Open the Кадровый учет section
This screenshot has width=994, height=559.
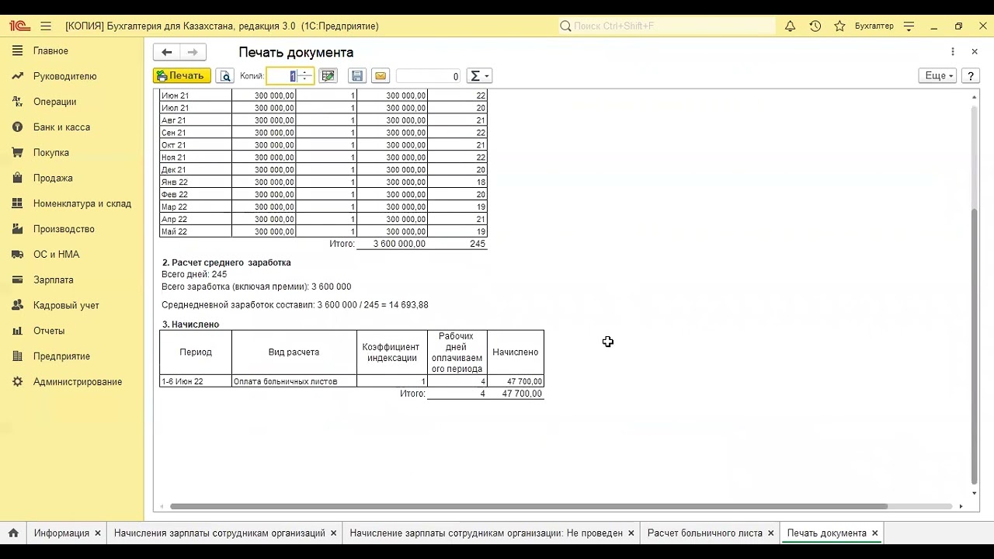click(x=66, y=306)
